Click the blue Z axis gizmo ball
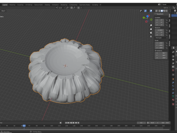 tap(147, 16)
